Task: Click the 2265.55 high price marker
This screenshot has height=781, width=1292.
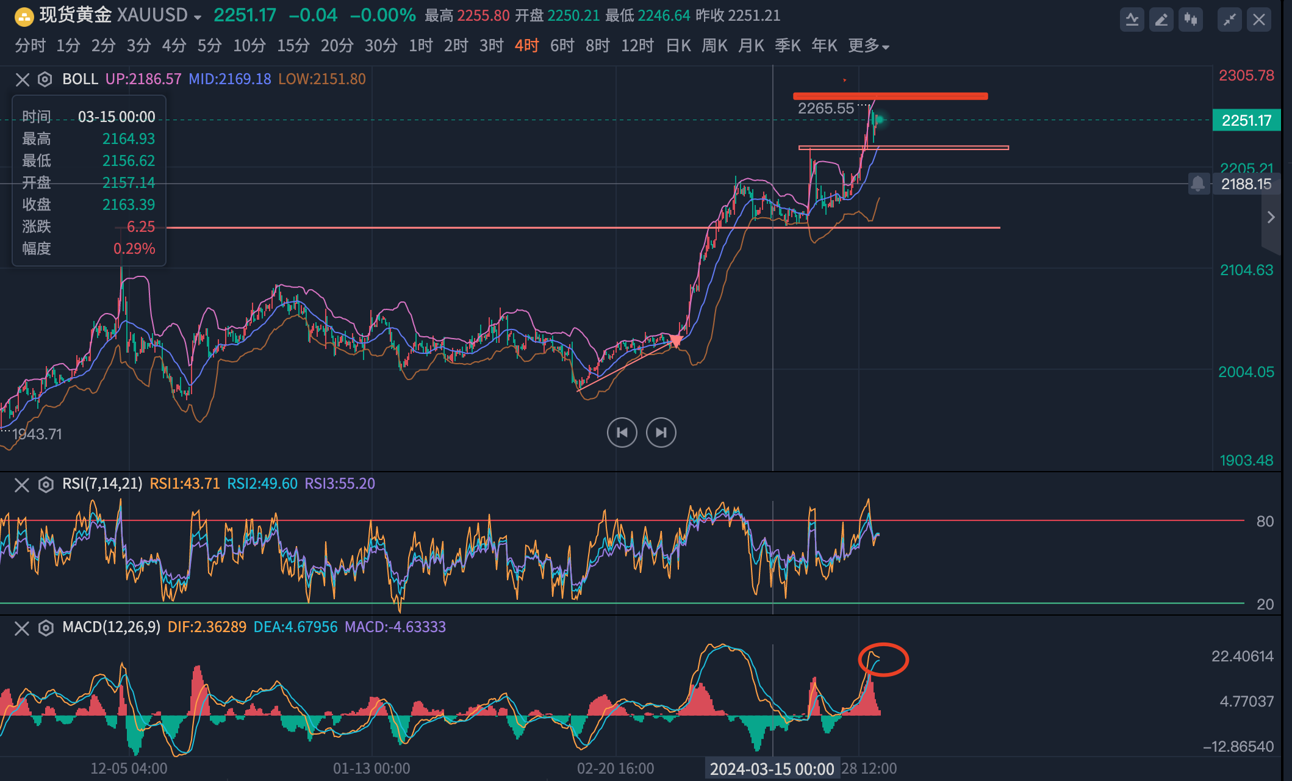Action: point(826,109)
